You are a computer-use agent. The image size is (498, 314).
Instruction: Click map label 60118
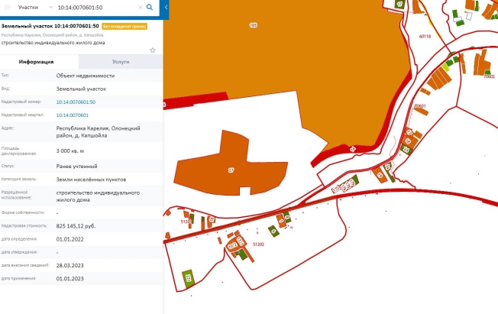[425, 36]
